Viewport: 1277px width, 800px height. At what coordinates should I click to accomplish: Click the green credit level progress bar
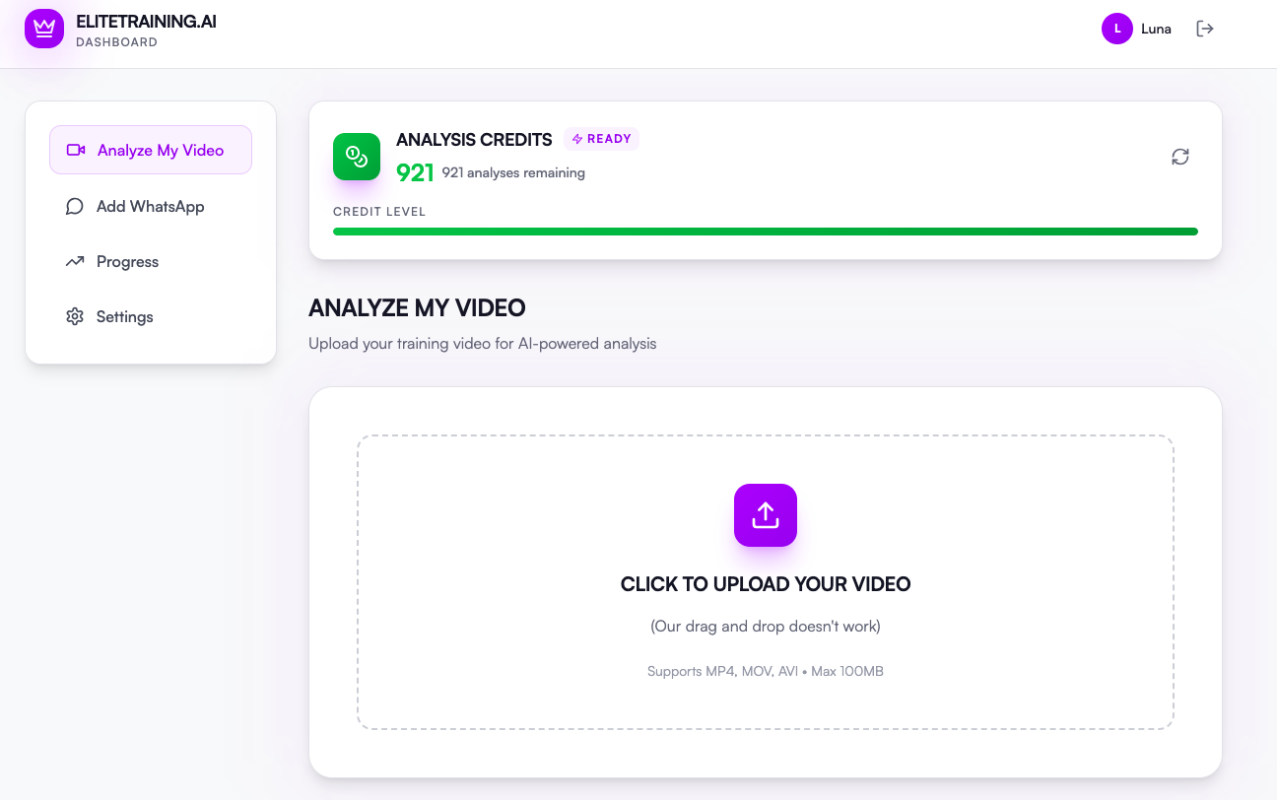point(766,232)
